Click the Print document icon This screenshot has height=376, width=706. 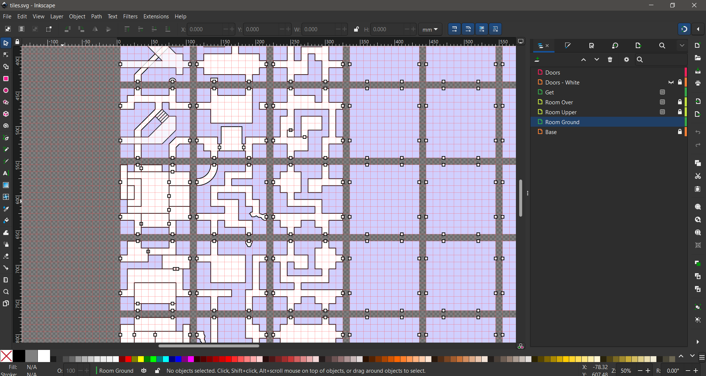point(698,84)
